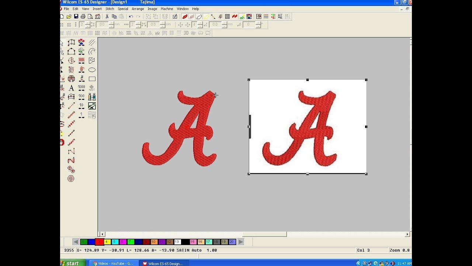The height and width of the screenshot is (266, 472).
Task: Select the circular wheel tool at toolbox bottom
Action: click(x=71, y=178)
